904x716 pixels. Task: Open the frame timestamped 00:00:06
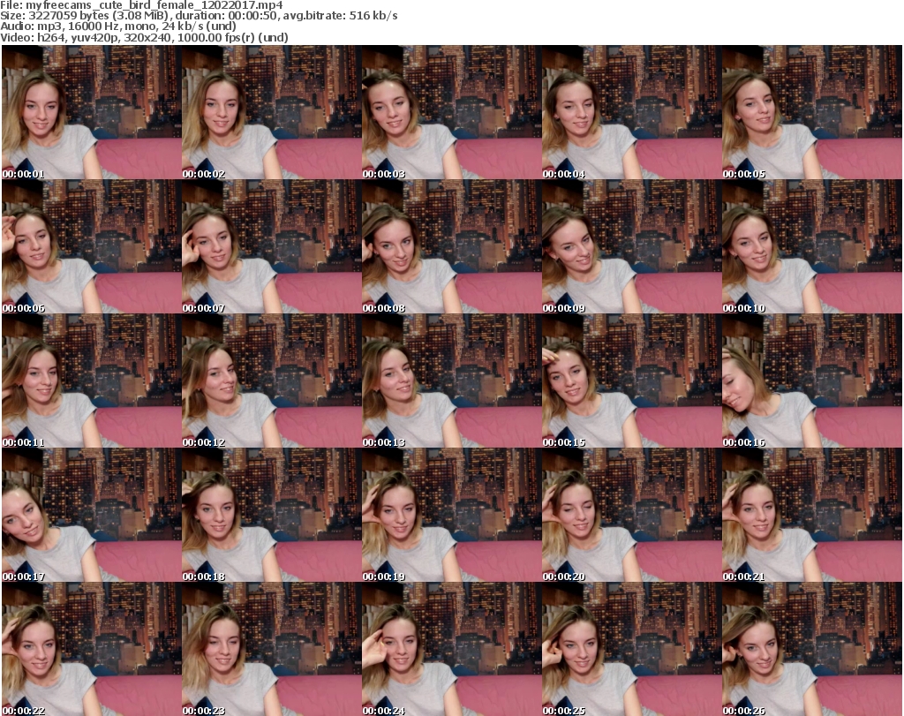point(92,246)
